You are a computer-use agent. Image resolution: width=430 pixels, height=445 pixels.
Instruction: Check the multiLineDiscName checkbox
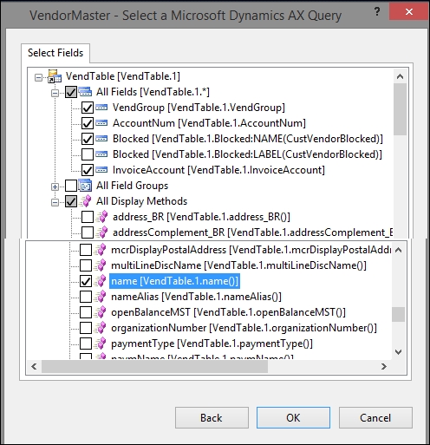[x=86, y=265]
